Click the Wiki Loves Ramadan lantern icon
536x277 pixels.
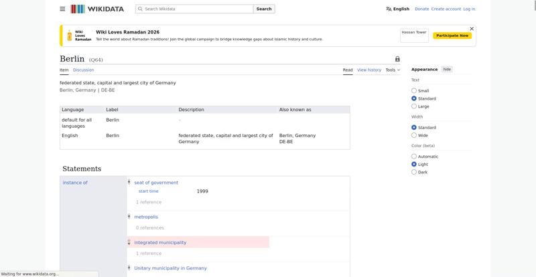pyautogui.click(x=68, y=35)
